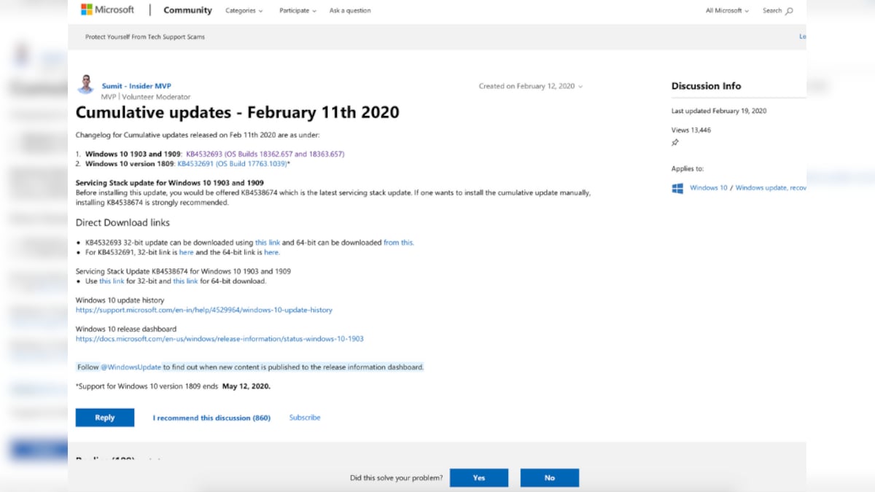Subscribe to the discussion
The image size is (875, 492).
304,417
